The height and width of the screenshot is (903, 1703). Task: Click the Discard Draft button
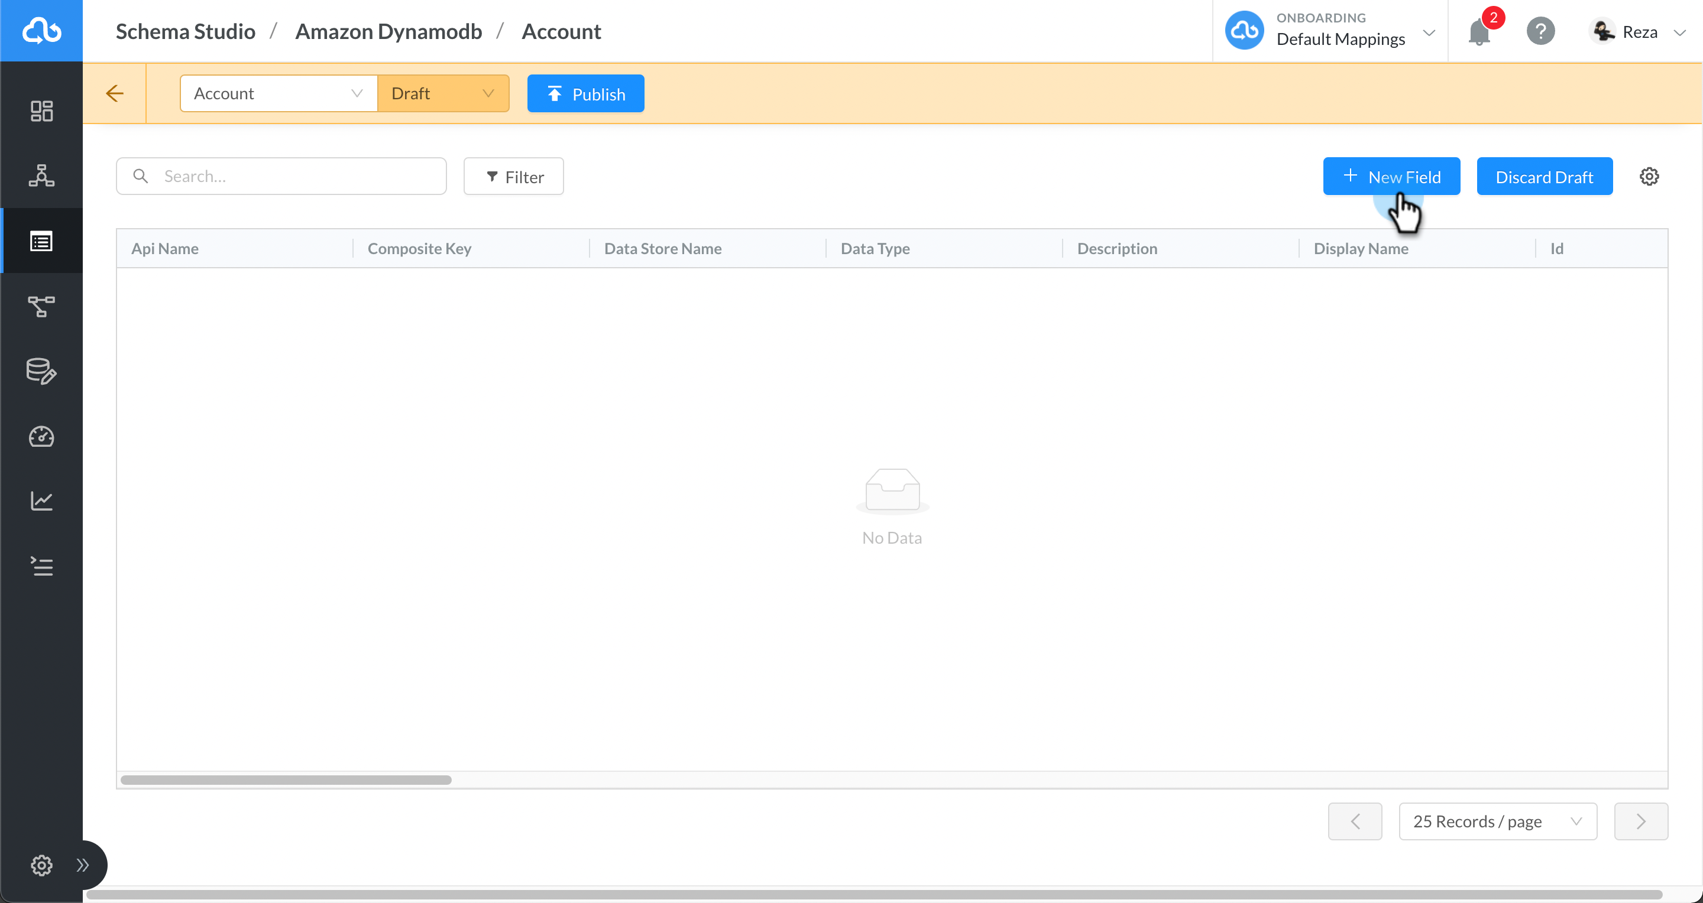pyautogui.click(x=1545, y=176)
